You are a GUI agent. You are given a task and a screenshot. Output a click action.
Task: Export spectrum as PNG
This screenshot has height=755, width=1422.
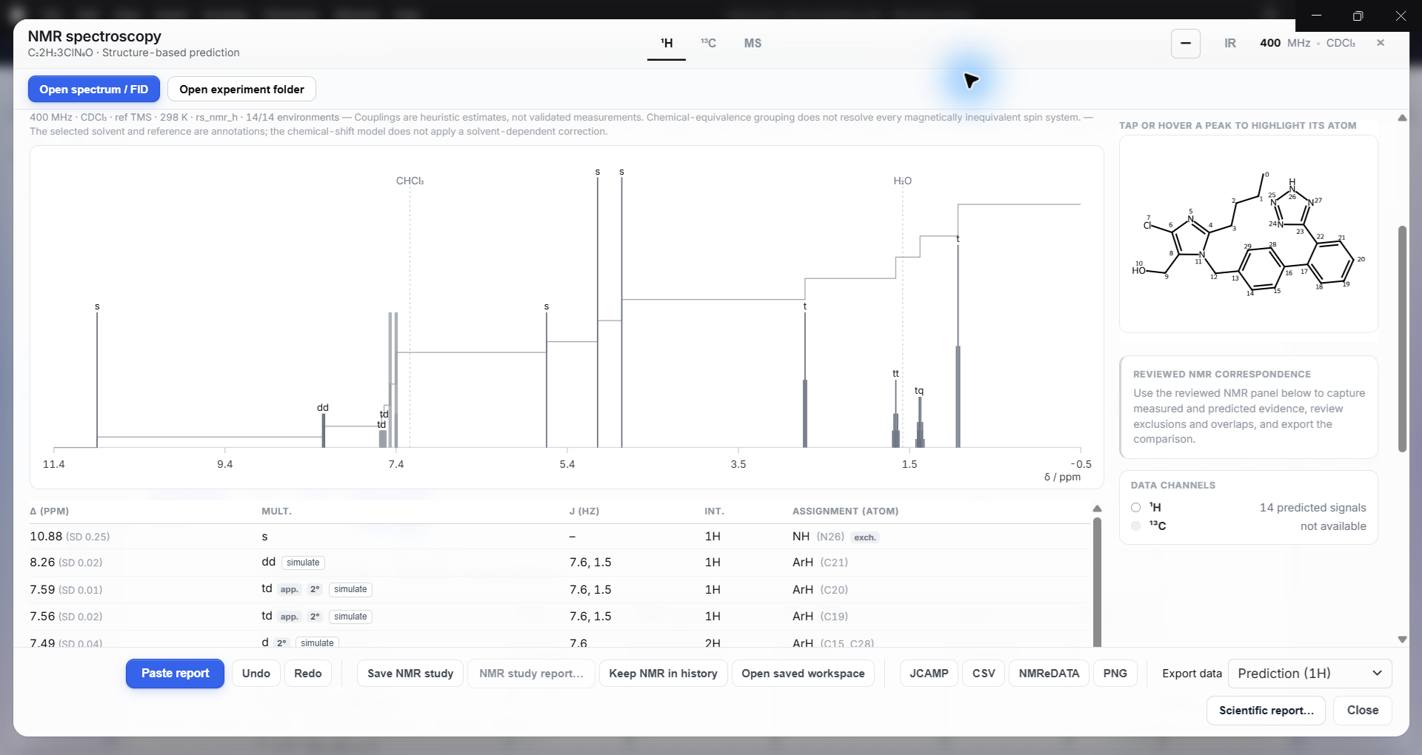click(x=1115, y=673)
